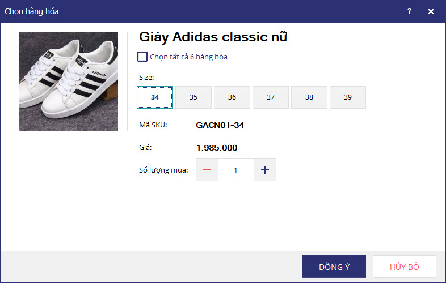Select size 35
The height and width of the screenshot is (283, 446).
pyautogui.click(x=193, y=97)
